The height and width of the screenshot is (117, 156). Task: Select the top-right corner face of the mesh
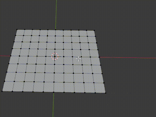(x=91, y=33)
